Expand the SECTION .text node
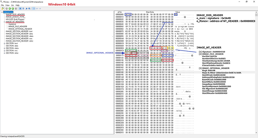 4,44
